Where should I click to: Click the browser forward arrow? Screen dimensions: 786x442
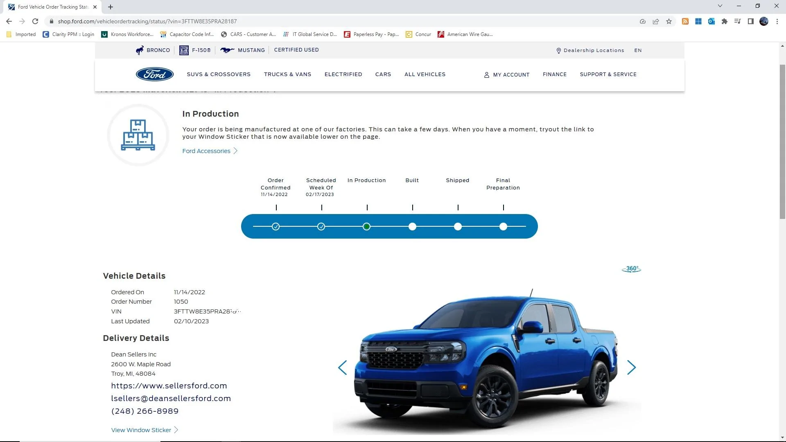(22, 21)
